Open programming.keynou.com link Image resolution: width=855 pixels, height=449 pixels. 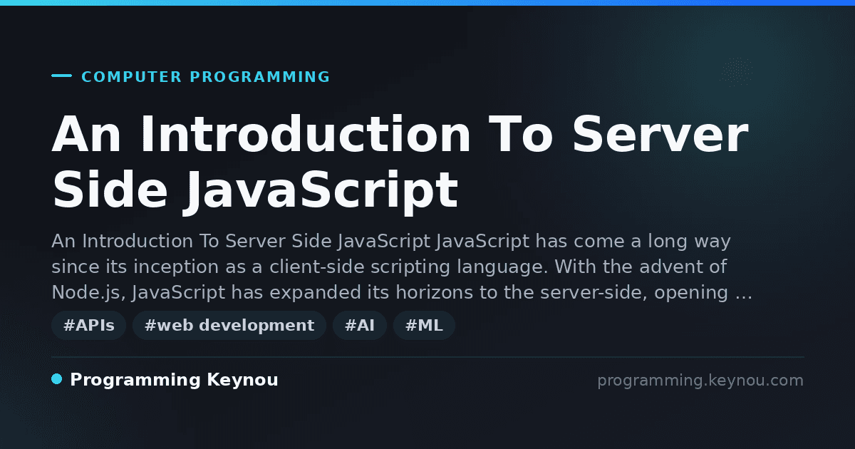tap(700, 381)
